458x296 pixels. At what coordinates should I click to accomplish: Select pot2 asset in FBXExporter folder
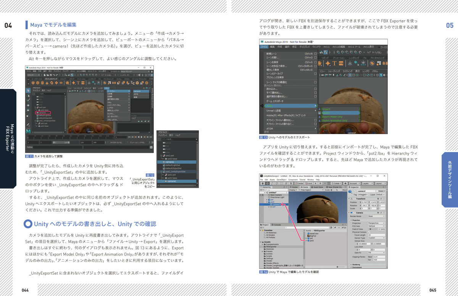pyautogui.click(x=310, y=241)
